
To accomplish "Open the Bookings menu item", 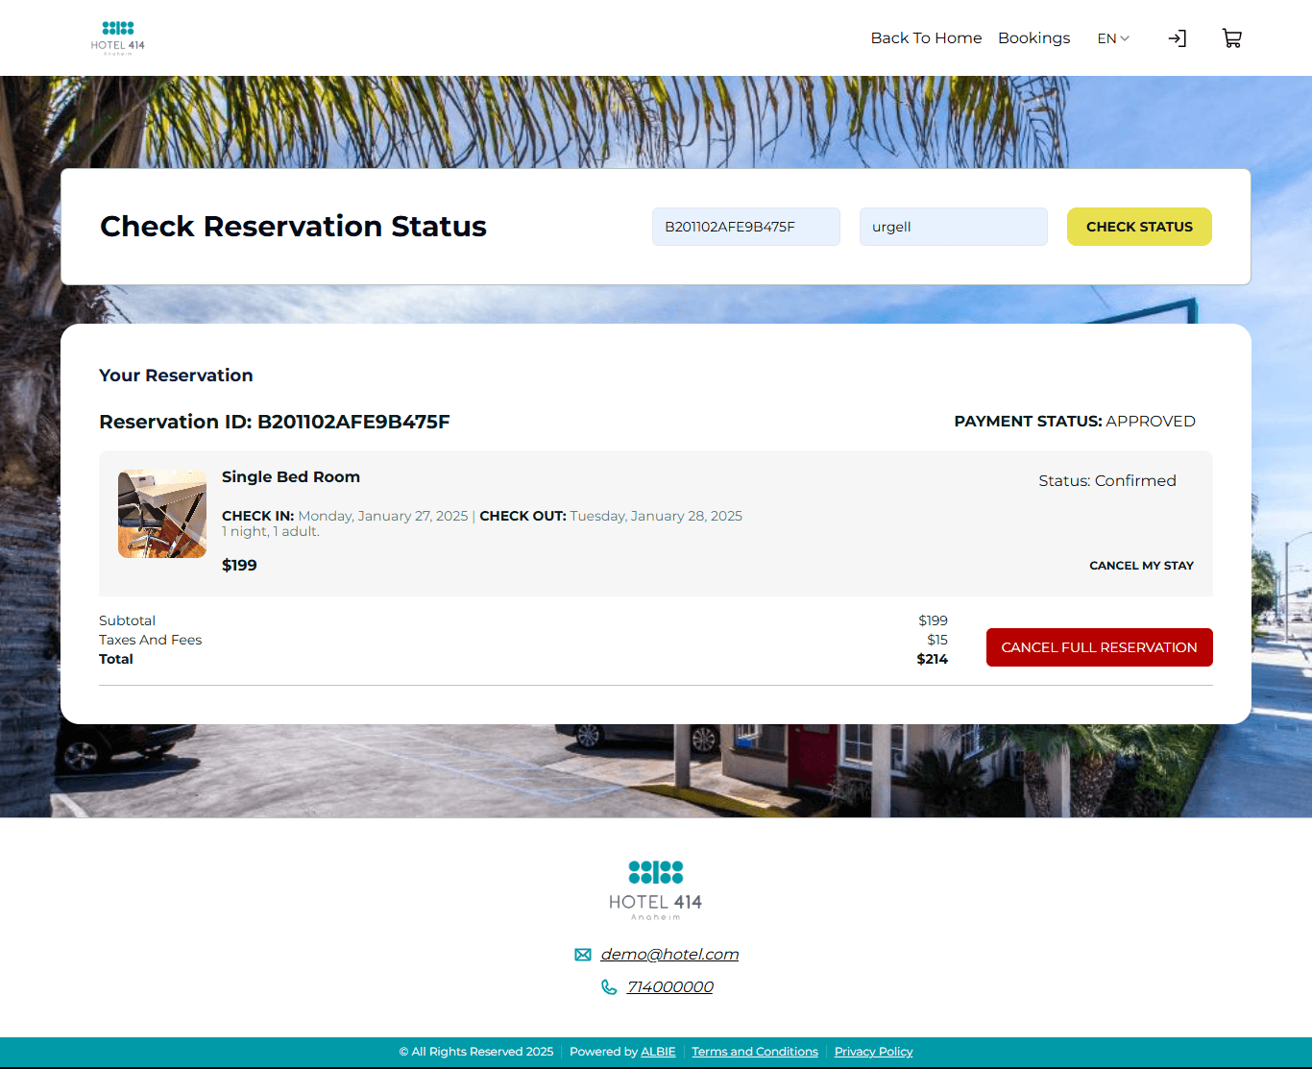I will tap(1033, 38).
